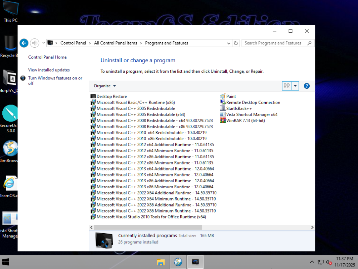Click the scrollbar left arrow
Image resolution: width=358 pixels, height=269 pixels.
[x=92, y=227]
